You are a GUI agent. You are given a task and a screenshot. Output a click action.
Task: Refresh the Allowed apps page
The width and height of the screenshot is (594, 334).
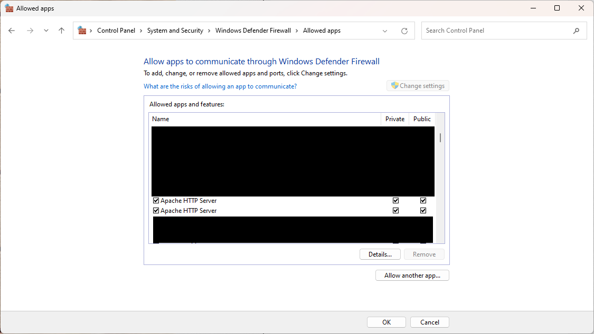[404, 31]
